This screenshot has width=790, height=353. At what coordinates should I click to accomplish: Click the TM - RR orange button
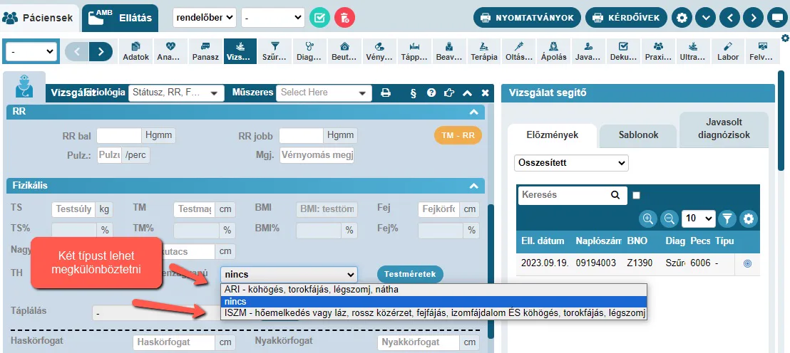458,135
